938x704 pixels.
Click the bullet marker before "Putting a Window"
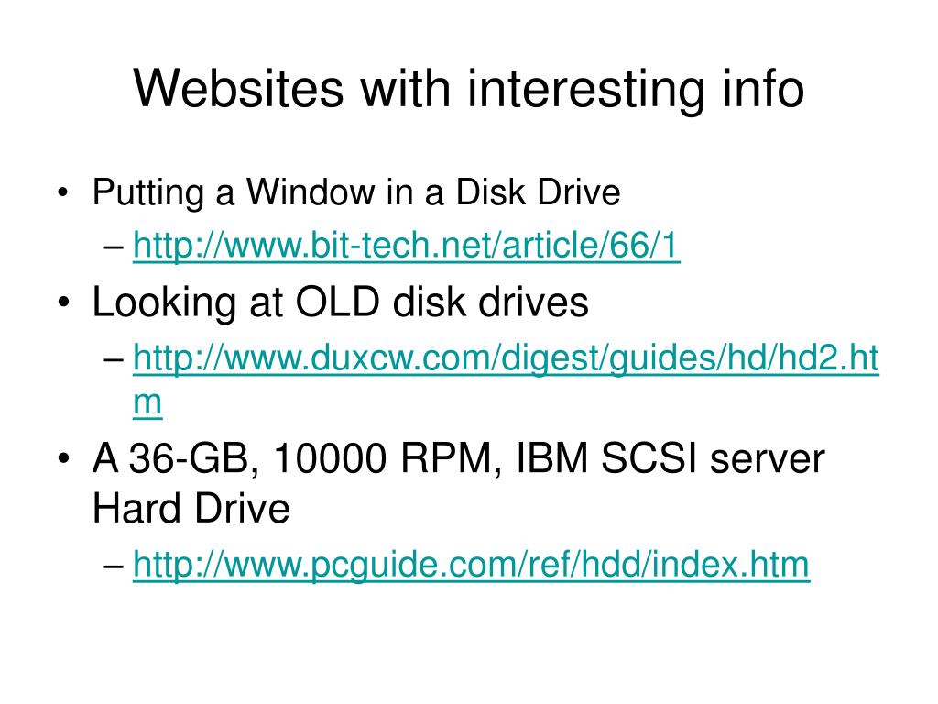click(63, 193)
